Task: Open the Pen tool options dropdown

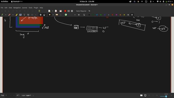Action: pos(6,15)
